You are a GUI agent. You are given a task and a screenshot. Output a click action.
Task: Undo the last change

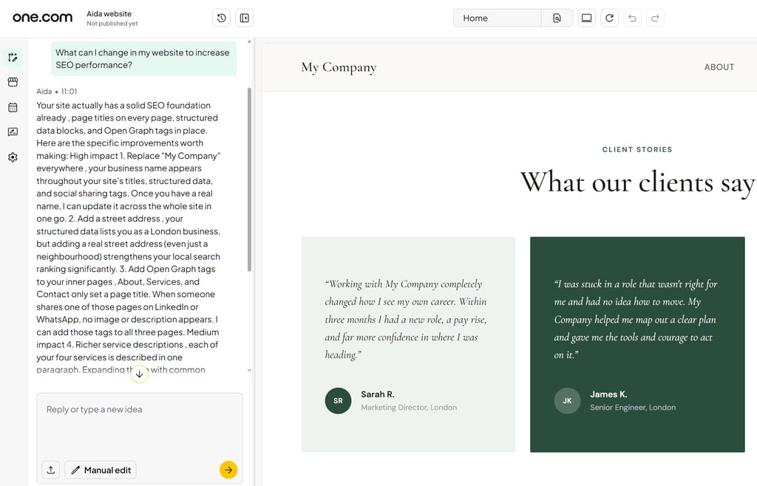pos(633,18)
